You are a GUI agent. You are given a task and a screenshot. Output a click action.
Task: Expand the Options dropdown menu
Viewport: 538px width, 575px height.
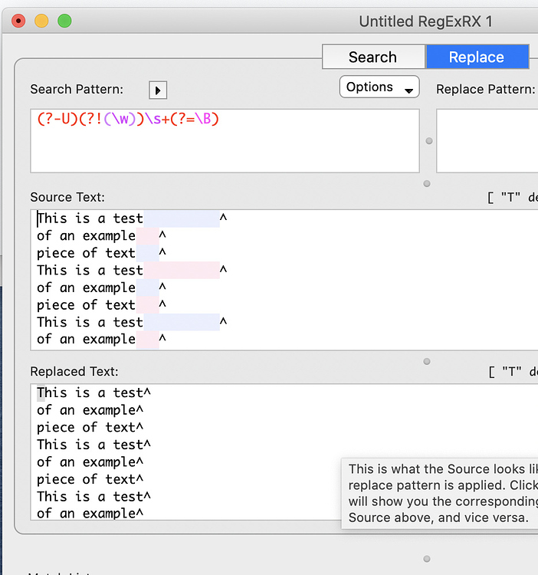tap(379, 87)
